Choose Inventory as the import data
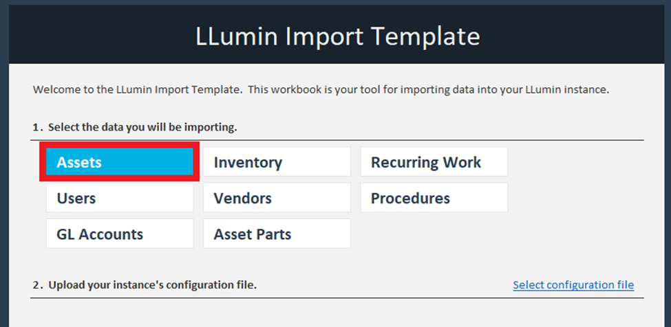Viewport: 671px width, 327px height. pyautogui.click(x=277, y=163)
